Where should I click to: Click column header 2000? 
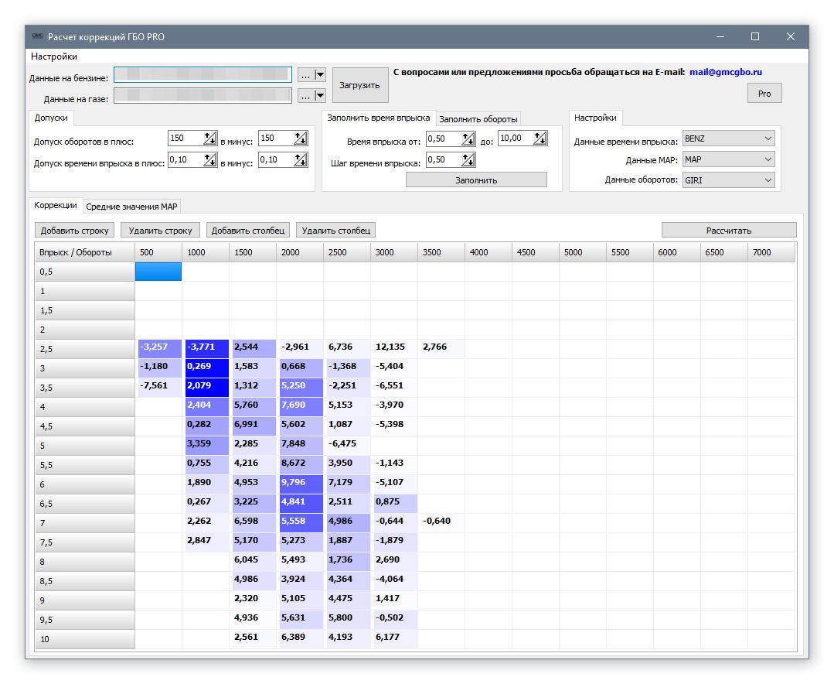(299, 252)
